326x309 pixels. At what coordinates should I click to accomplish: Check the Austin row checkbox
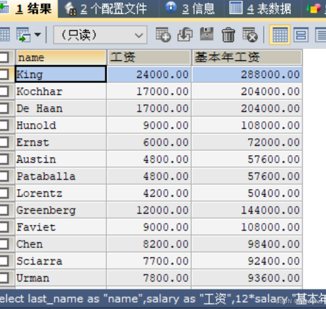click(x=4, y=159)
